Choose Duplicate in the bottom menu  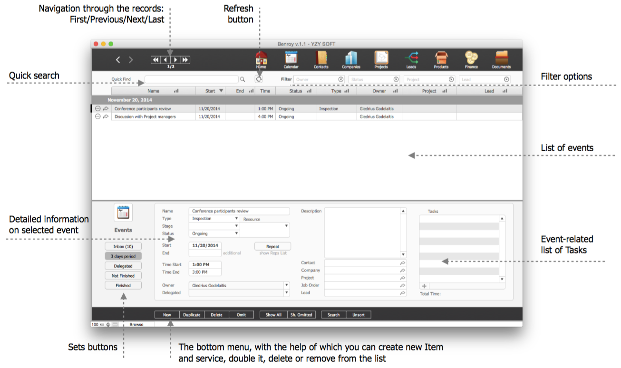tap(192, 315)
